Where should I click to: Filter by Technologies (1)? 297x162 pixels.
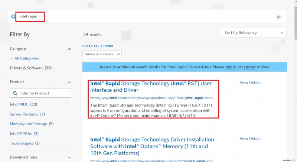pos(25,143)
